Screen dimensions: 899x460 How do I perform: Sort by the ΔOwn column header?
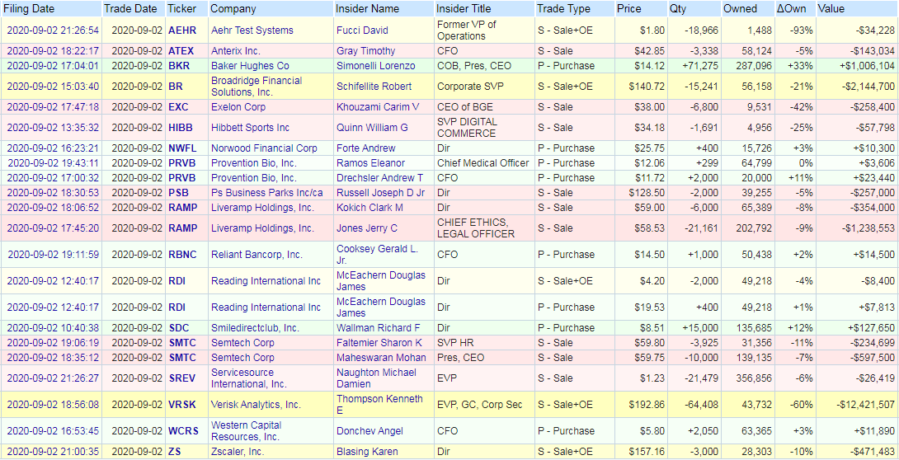[x=792, y=9]
